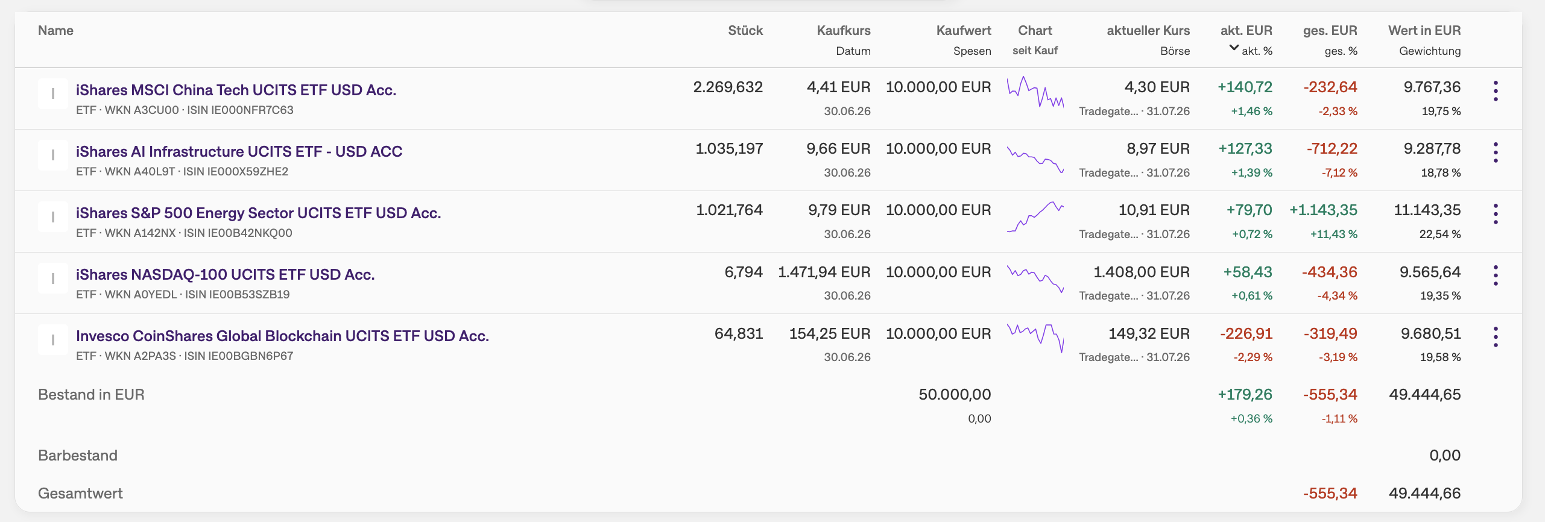Click the logo placeholder for iShares MSCI China Tech

coord(53,93)
